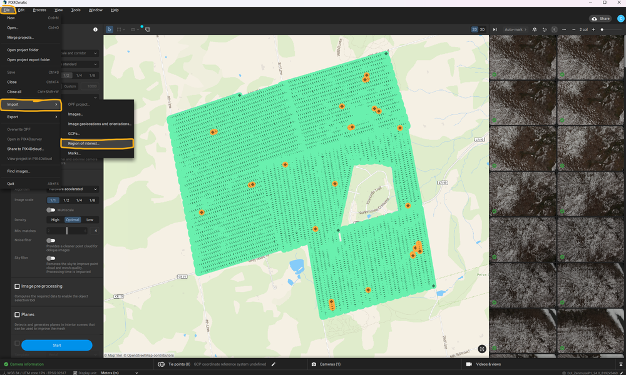The width and height of the screenshot is (626, 375).
Task: Check the Image pre-processing checkbox
Action: 17,286
